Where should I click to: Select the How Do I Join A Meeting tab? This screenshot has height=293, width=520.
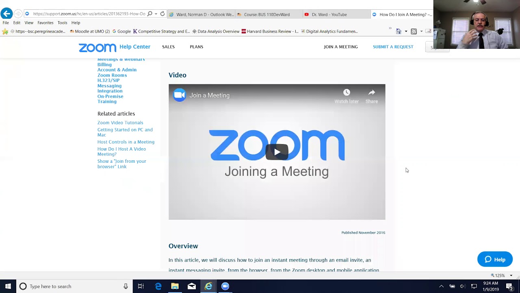pyautogui.click(x=402, y=14)
